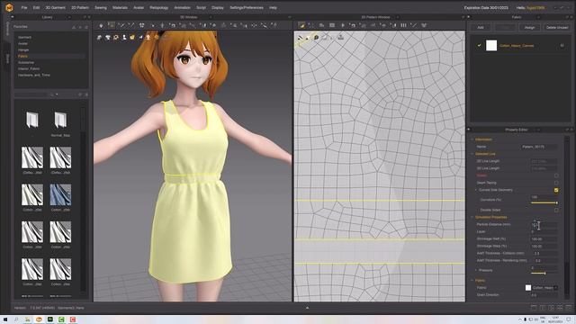Click the three vertical bars icon in 2D toolbar
576x324 pixels.
click(403, 25)
